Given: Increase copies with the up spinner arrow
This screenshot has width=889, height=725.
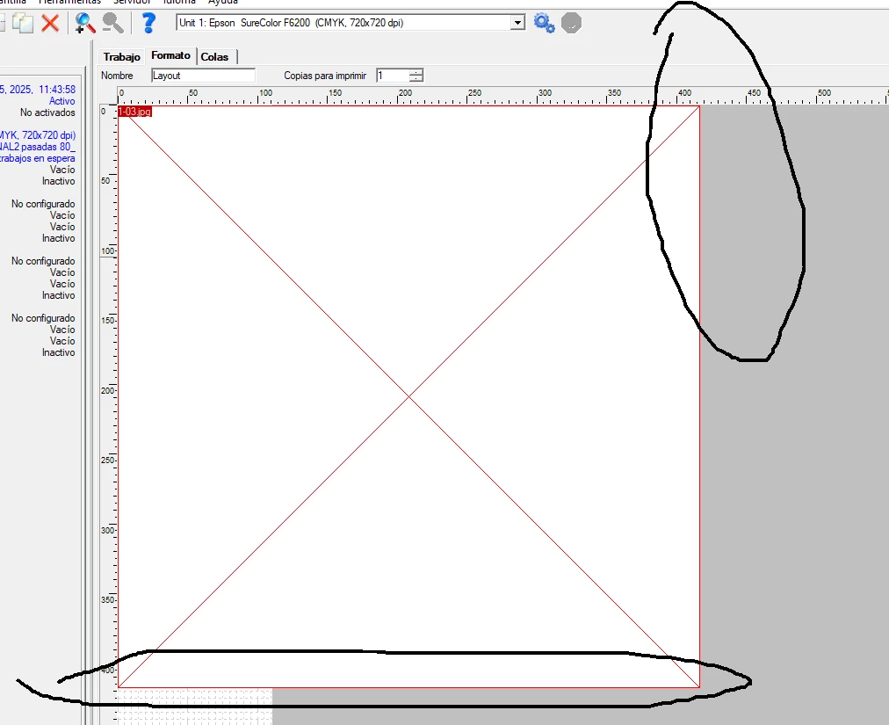Looking at the screenshot, I should (x=416, y=72).
